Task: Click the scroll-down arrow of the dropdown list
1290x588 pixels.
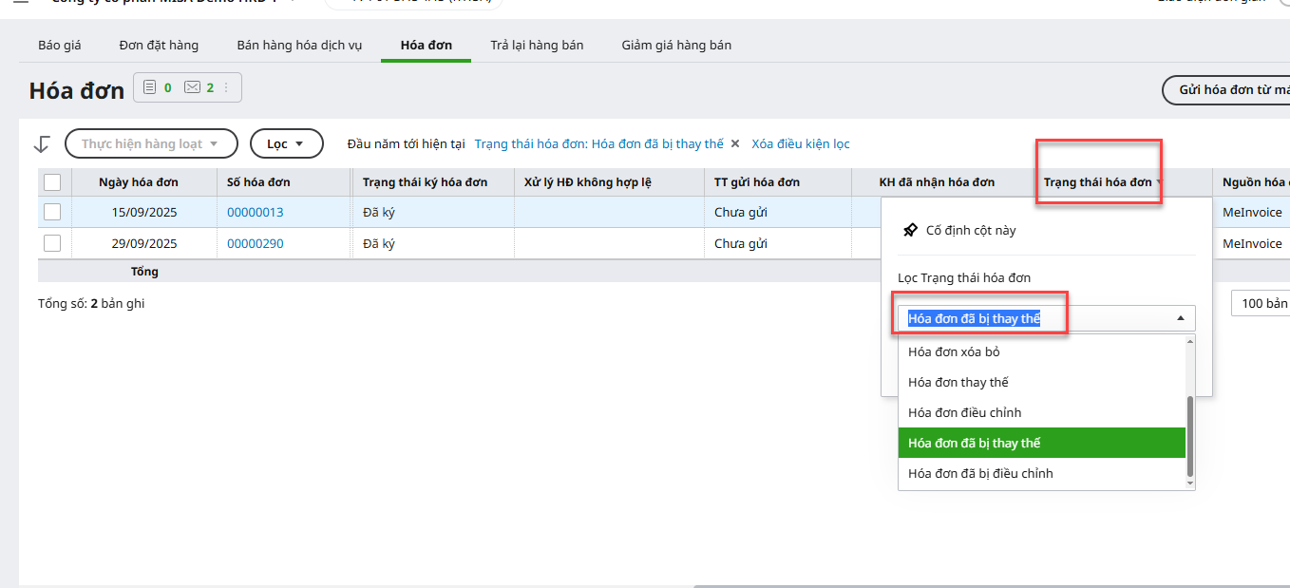Action: (1190, 484)
